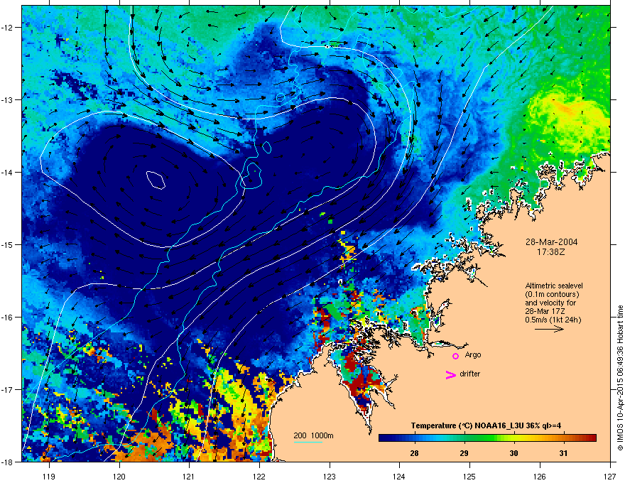Click the velocity scale reference arrow

(x=549, y=329)
